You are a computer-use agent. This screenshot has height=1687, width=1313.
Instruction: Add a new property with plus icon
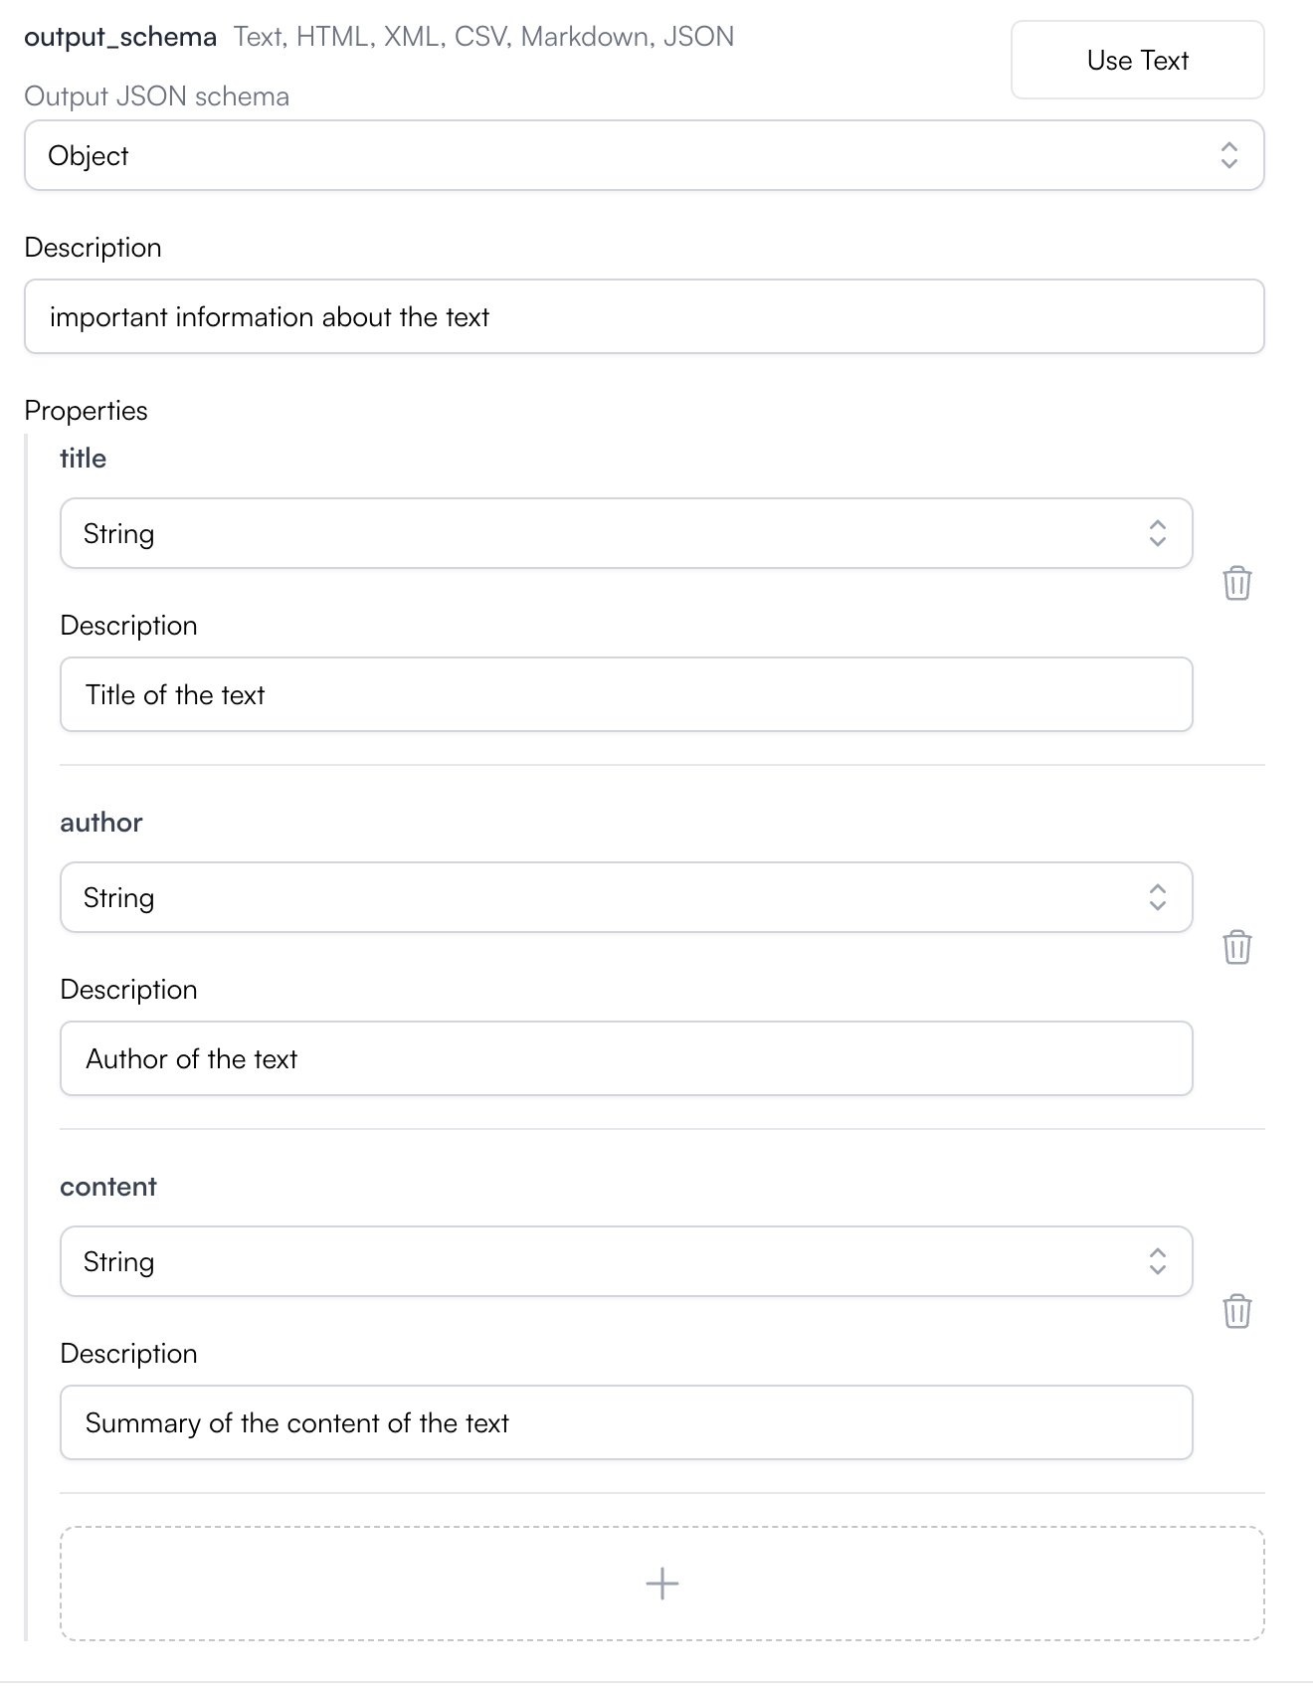click(x=662, y=1584)
